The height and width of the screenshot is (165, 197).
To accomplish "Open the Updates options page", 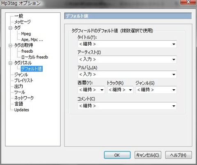I will coord(22,110).
